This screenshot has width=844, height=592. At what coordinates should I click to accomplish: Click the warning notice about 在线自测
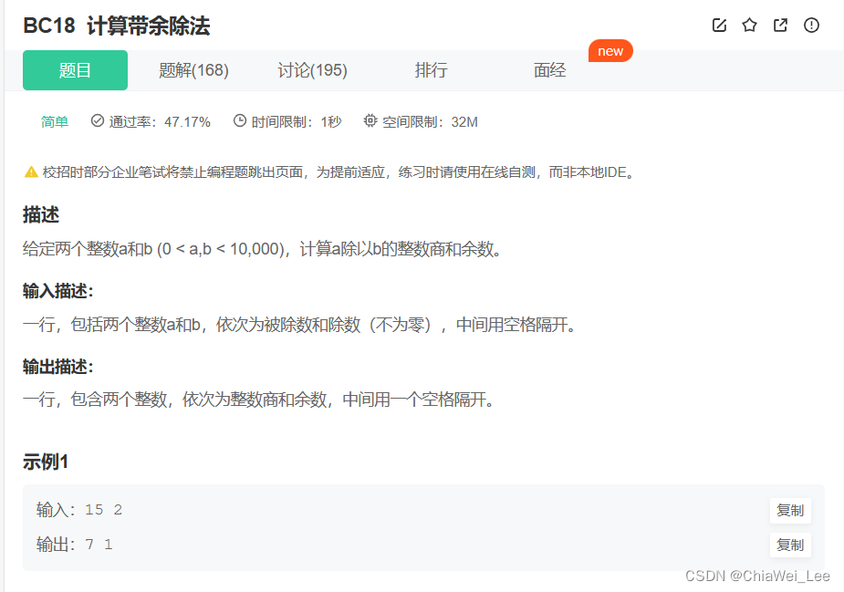coord(339,172)
